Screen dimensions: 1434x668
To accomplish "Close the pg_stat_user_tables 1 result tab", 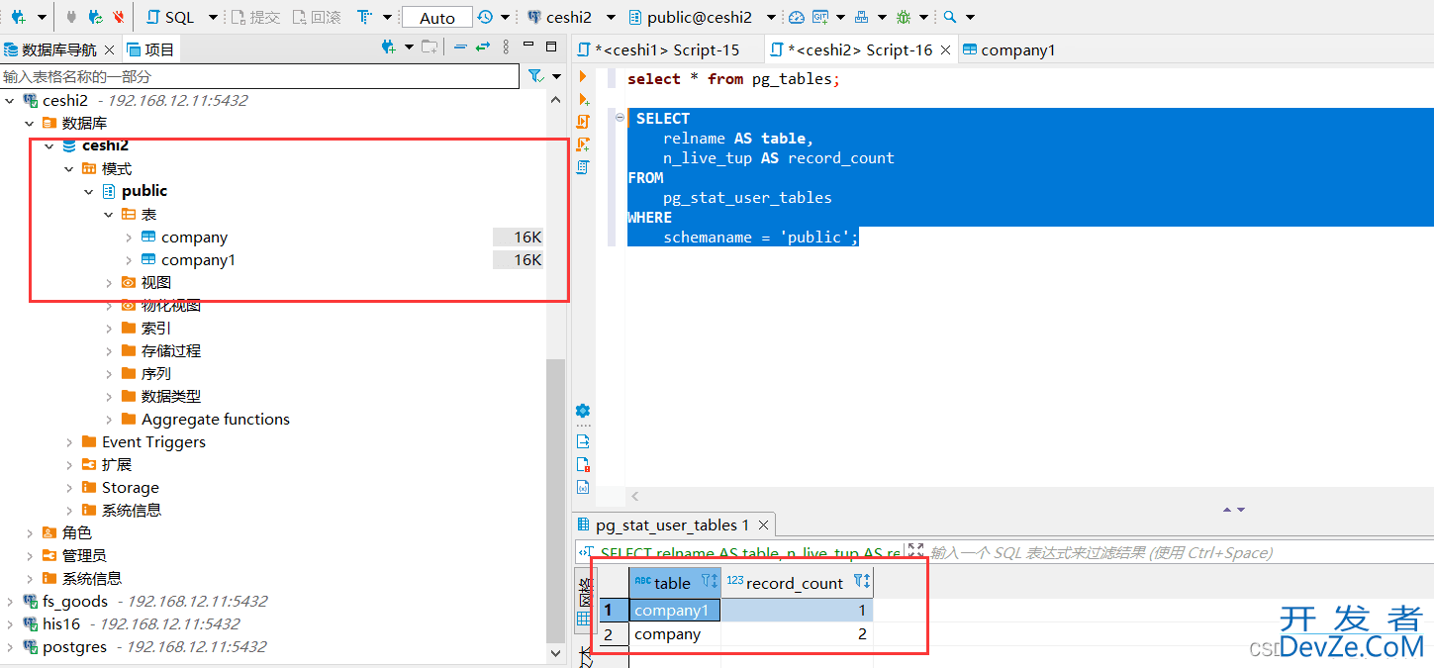I will (763, 525).
